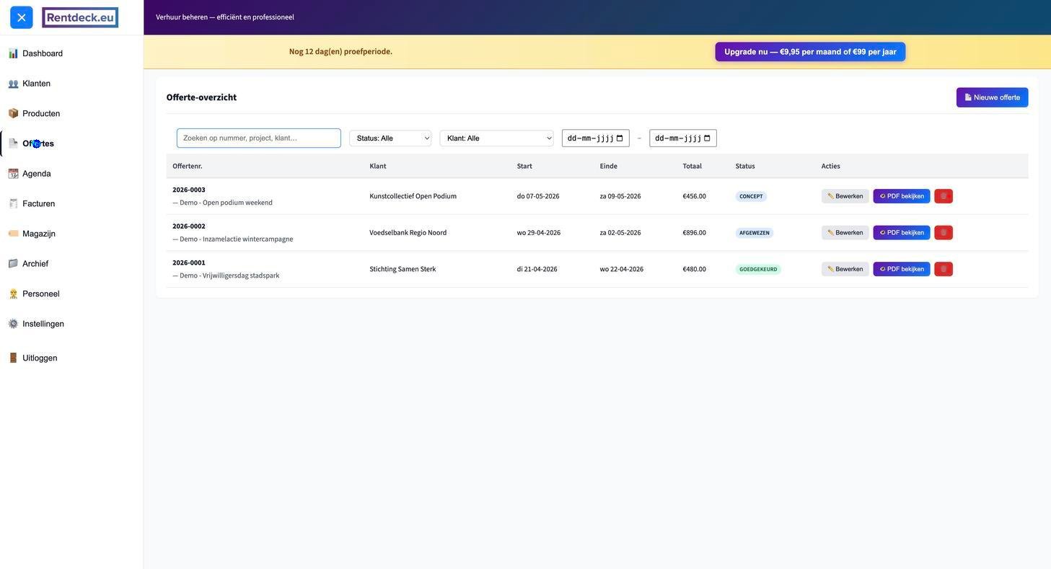The image size is (1051, 569).
Task: Select Personeel in the sidebar
Action: tap(40, 294)
